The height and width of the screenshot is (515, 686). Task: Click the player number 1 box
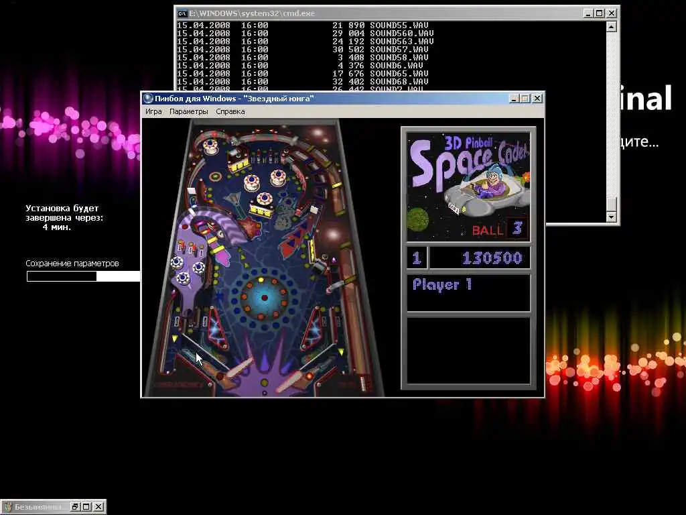[417, 258]
